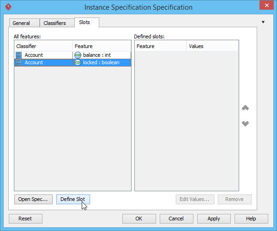Click the attribute icon beside balance : int
277x231 pixels.
[78, 55]
